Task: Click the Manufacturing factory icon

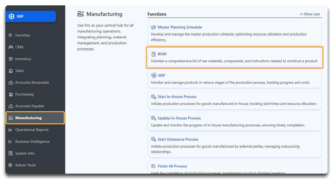Action: [x=10, y=118]
